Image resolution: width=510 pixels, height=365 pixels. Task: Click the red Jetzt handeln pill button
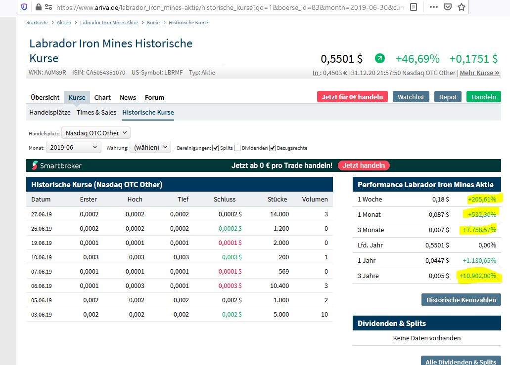(x=364, y=165)
